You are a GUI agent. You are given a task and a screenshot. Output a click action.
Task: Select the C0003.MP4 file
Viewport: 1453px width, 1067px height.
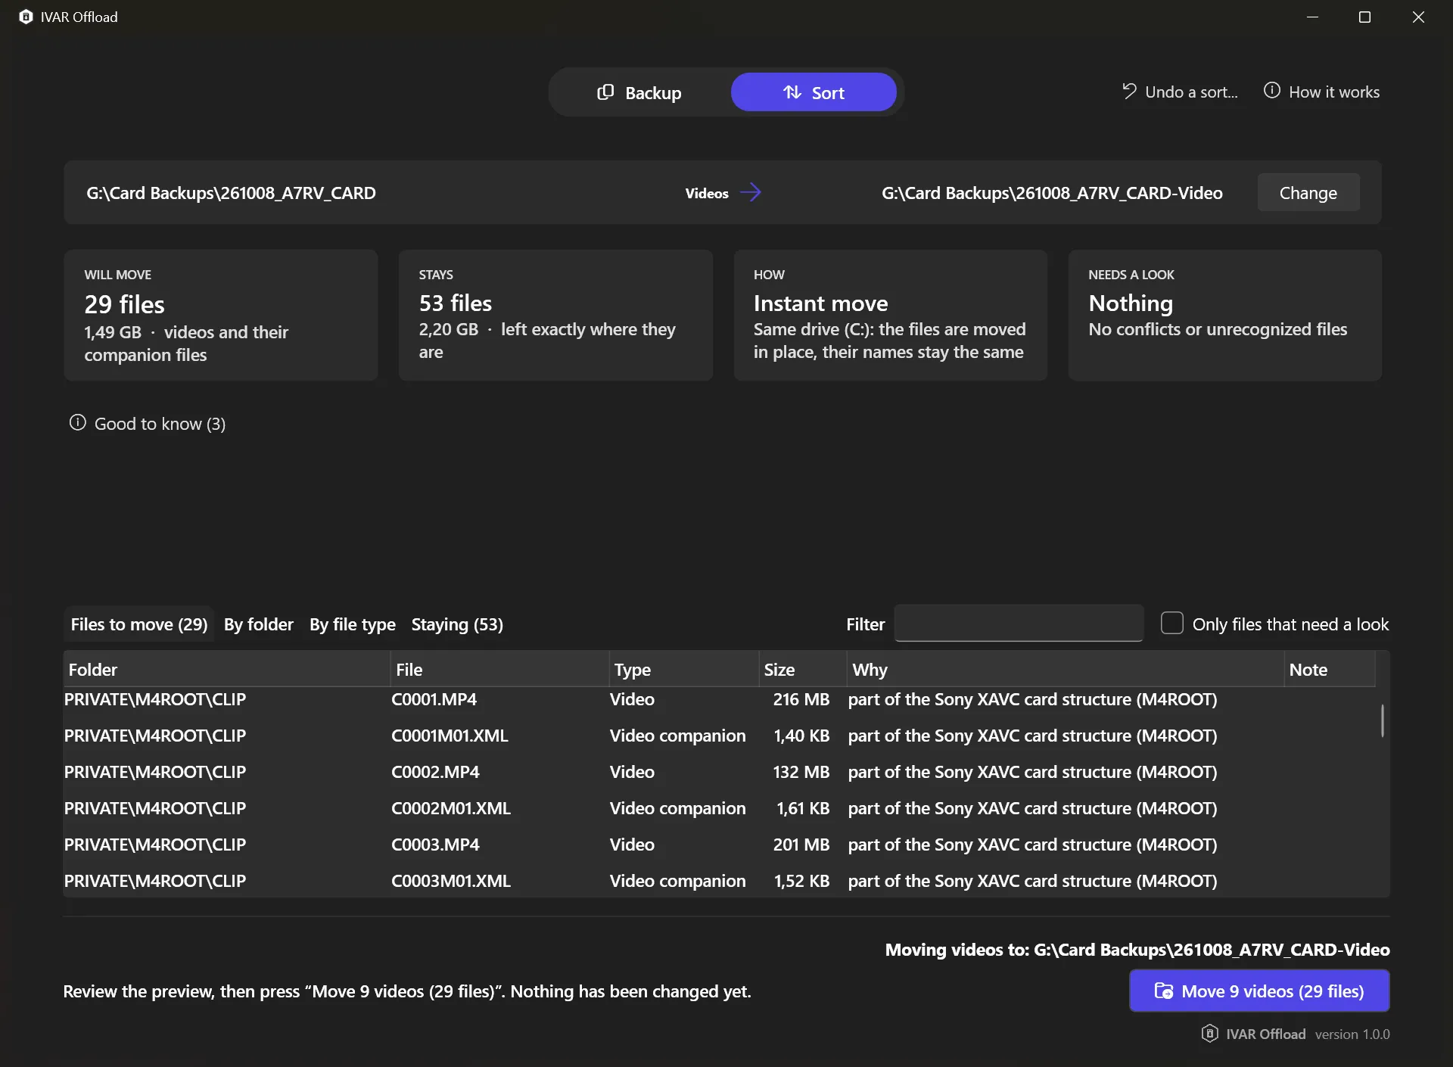(435, 845)
